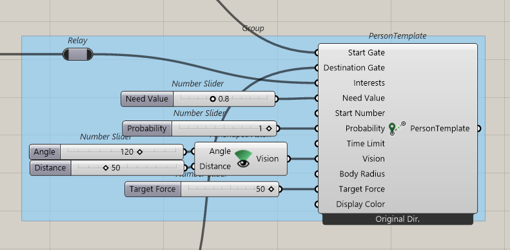Click the Start Gate input on PersonTemplate
Image resolution: width=510 pixels, height=250 pixels.
point(366,53)
